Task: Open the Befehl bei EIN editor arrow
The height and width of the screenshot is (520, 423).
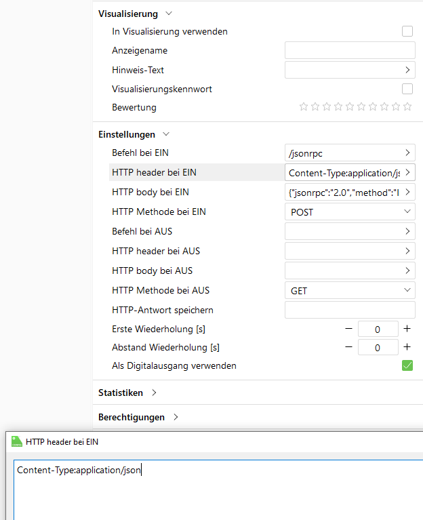Action: click(407, 153)
